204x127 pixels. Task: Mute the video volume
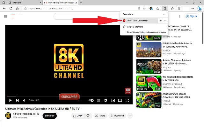point(24,100)
